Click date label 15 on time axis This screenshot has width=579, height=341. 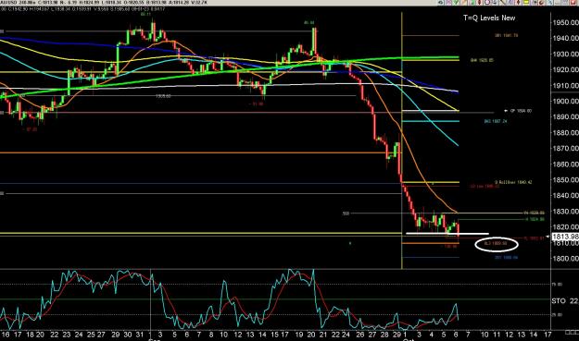click(274, 335)
